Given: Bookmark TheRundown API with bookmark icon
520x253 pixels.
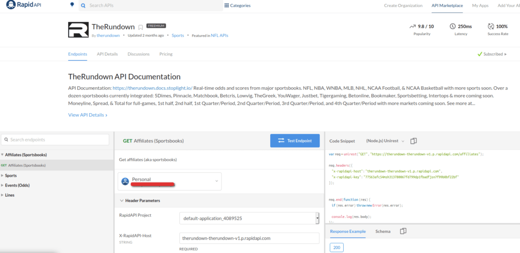Looking at the screenshot, I should (141, 27).
